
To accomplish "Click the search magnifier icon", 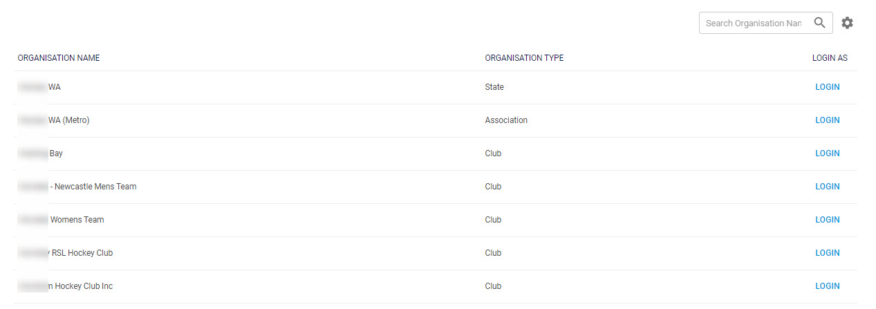I will coord(819,23).
